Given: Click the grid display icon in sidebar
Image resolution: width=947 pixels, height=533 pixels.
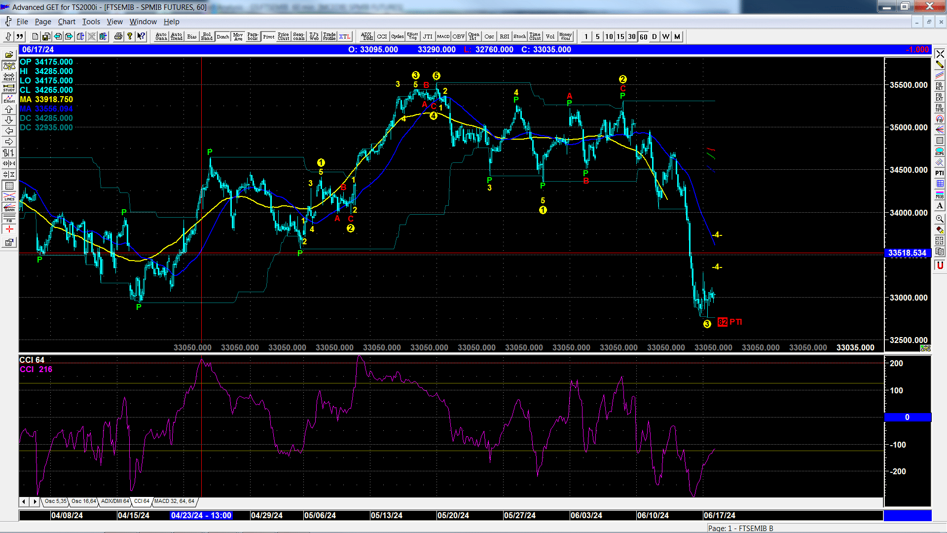Looking at the screenshot, I should click(x=9, y=186).
